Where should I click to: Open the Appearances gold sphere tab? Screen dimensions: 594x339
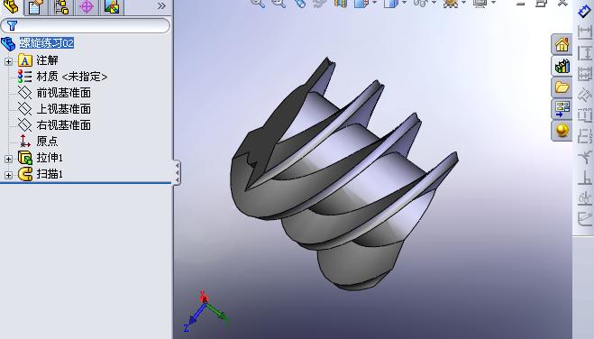[562, 131]
